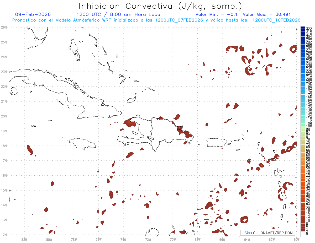Click the '66W' longitude label
This screenshot has width=315, height=243.
click(222, 239)
